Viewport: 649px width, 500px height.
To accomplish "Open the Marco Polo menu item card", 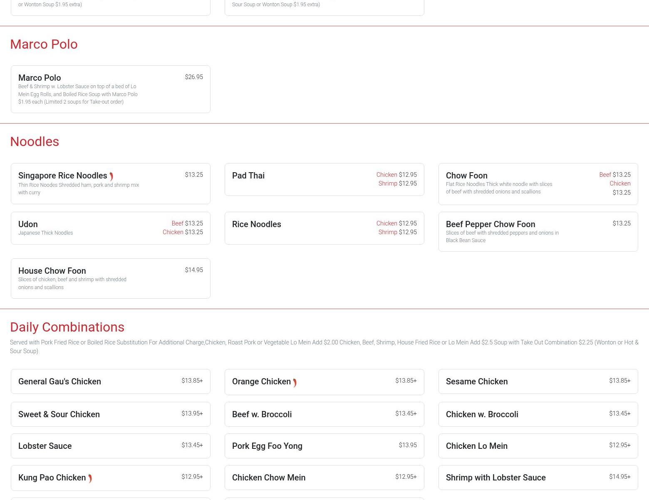I will 110,89.
